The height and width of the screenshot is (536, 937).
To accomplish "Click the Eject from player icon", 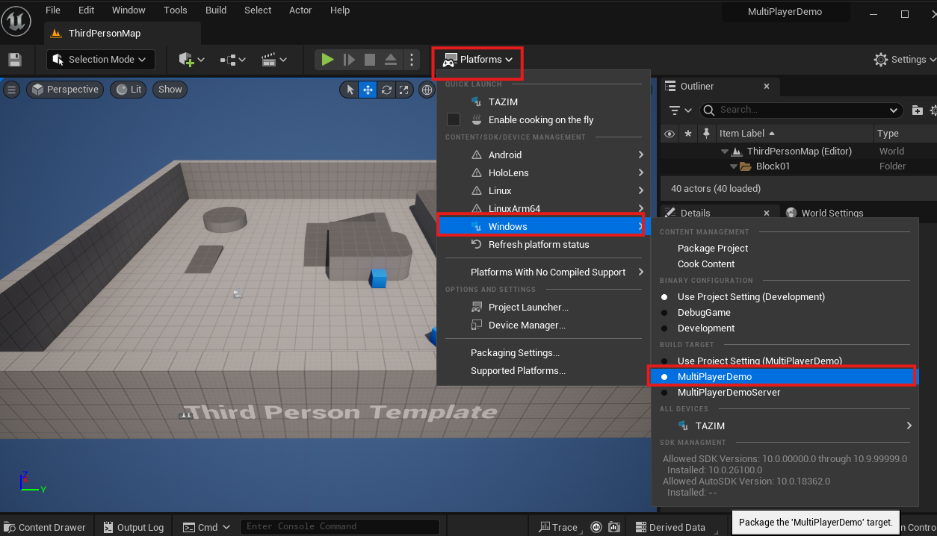I will click(x=391, y=60).
